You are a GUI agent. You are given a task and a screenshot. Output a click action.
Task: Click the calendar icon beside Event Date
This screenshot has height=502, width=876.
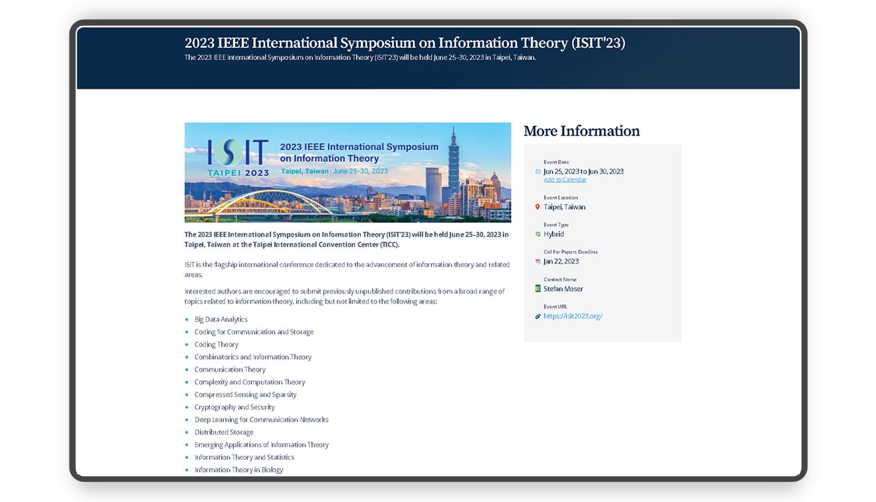coord(538,172)
